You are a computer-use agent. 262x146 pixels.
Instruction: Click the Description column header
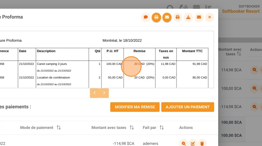[x=46, y=51]
